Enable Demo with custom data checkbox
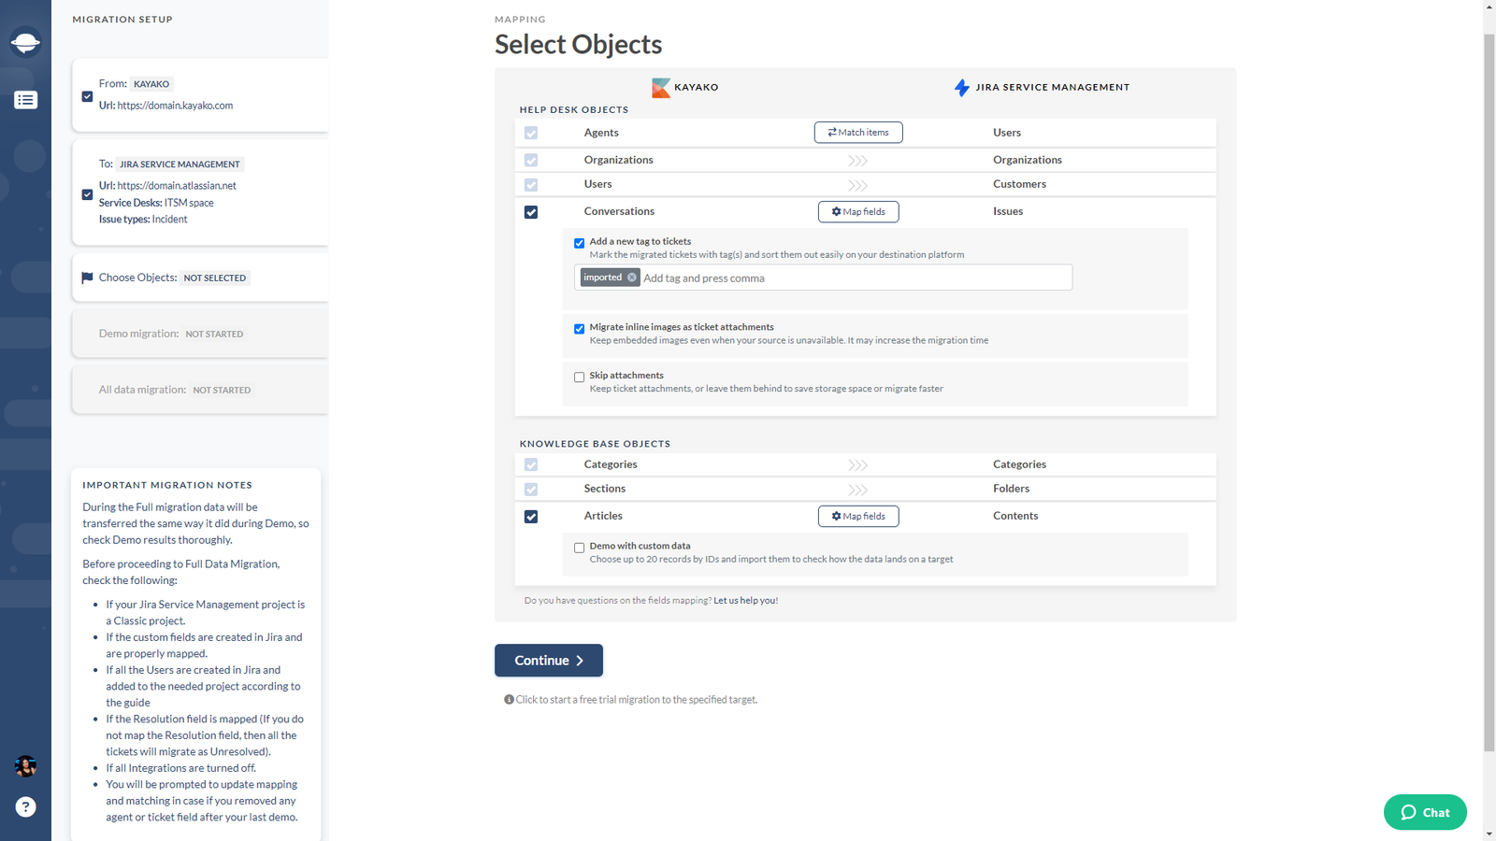This screenshot has height=841, width=1496. (x=580, y=548)
